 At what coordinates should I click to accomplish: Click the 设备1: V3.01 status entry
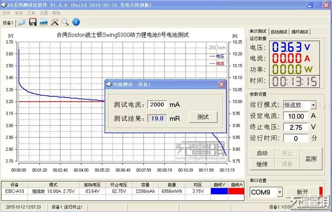pos(280,207)
